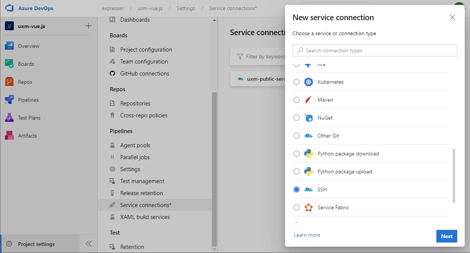Viewport: 470px width, 253px height.
Task: Focus the Search connection types field
Action: 375,50
